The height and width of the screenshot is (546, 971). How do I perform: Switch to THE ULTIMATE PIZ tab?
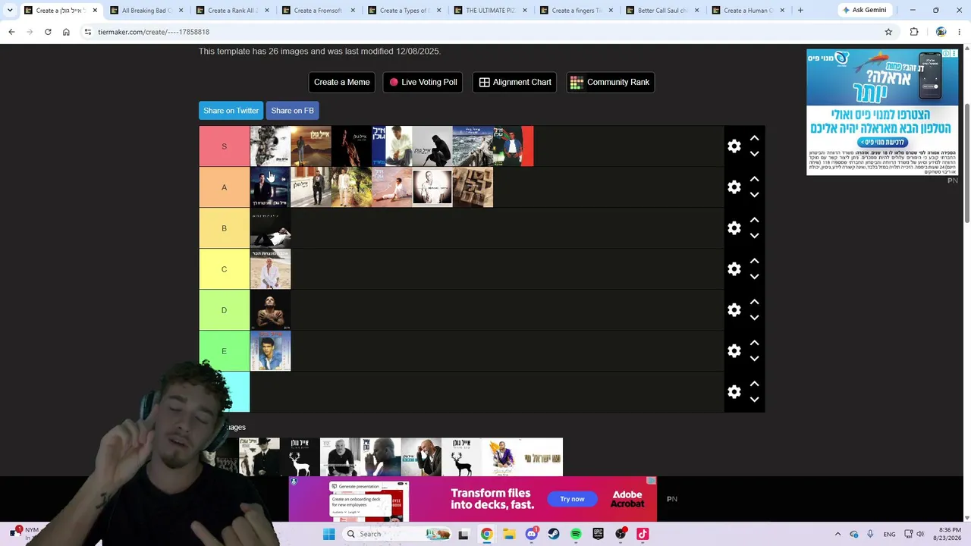tap(489, 11)
